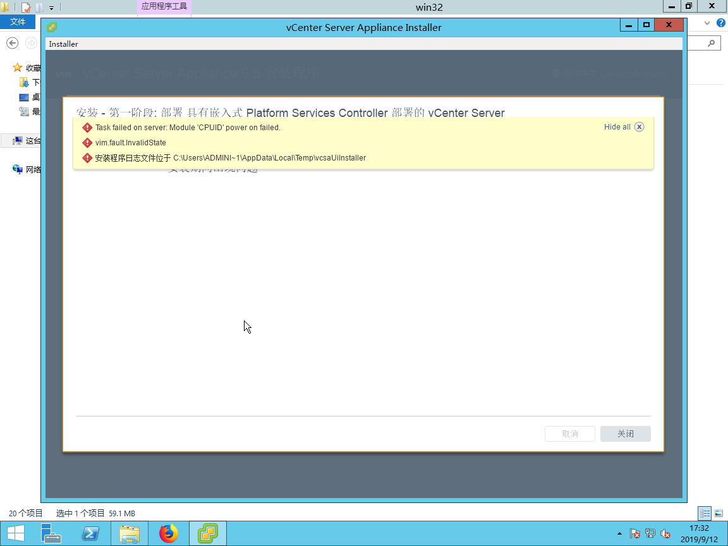
Task: Expand the Explorer ribbon chevron
Action: pyautogui.click(x=707, y=23)
